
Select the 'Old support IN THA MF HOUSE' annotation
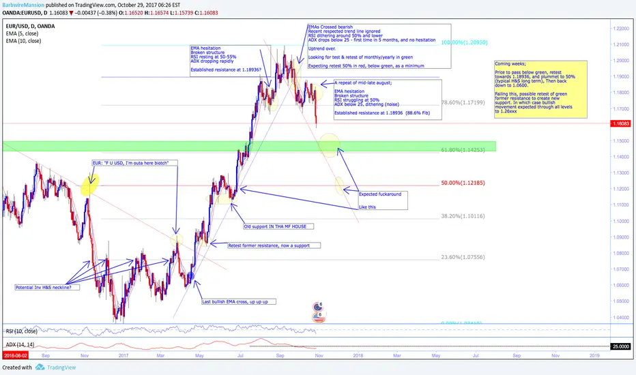278,226
